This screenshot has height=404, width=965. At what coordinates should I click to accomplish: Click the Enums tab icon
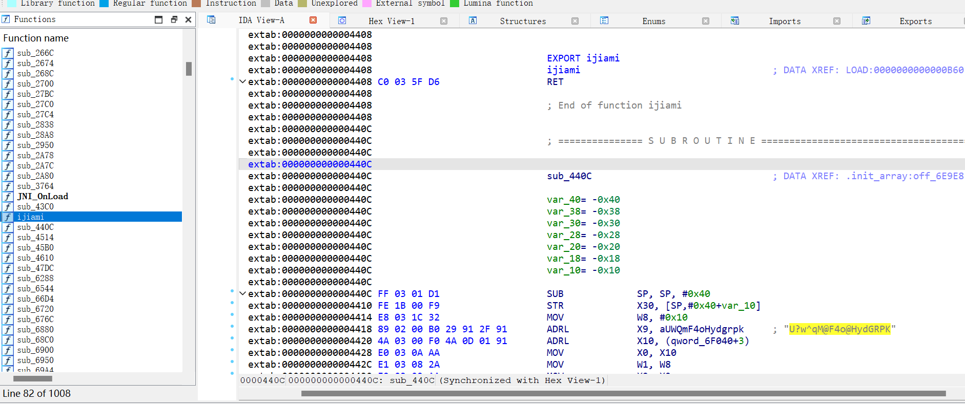pos(604,20)
